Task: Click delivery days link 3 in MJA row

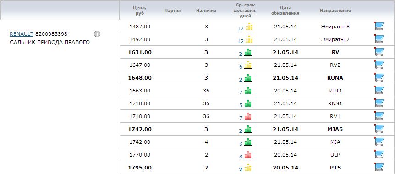Action: point(241,144)
